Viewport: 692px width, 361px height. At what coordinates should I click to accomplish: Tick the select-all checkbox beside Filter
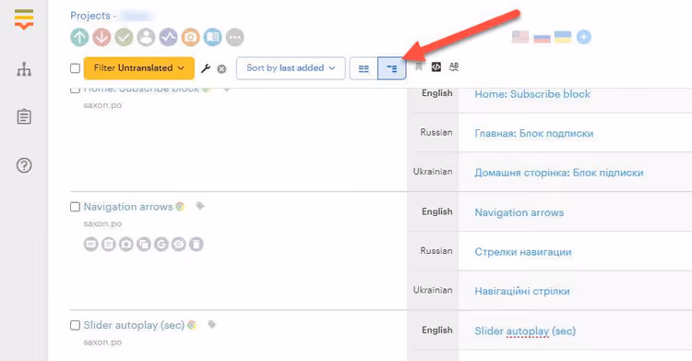pos(75,68)
